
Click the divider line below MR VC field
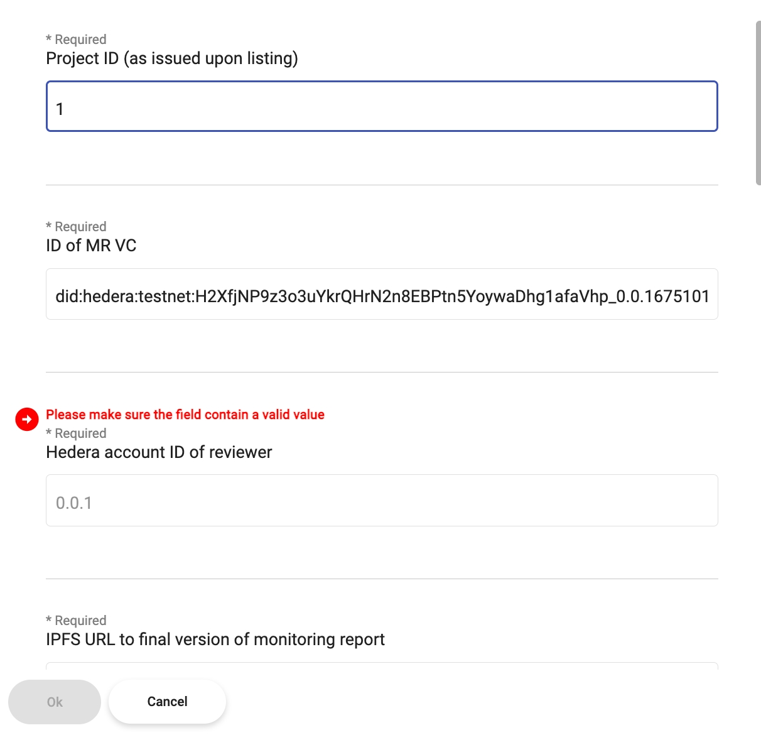click(381, 372)
